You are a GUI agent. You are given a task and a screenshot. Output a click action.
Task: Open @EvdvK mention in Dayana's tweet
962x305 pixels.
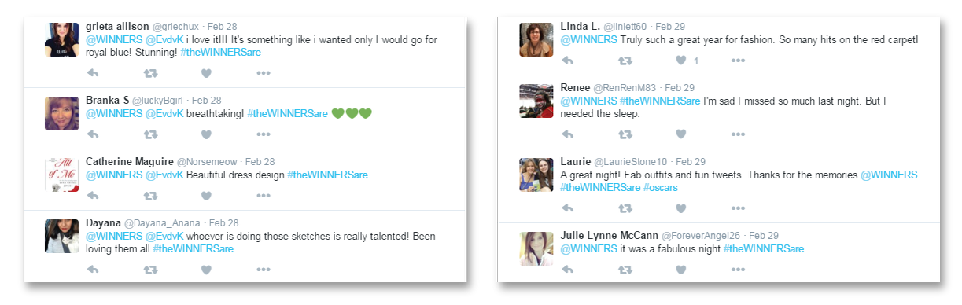click(164, 236)
